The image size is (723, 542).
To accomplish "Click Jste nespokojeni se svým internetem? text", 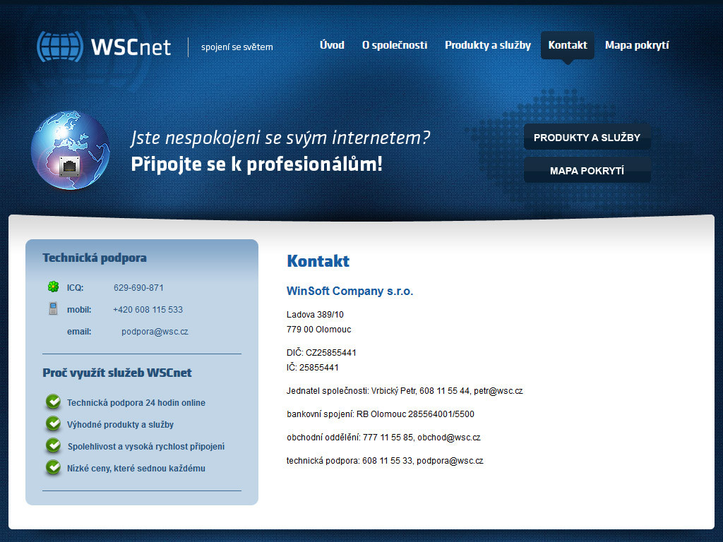I will pyautogui.click(x=280, y=138).
